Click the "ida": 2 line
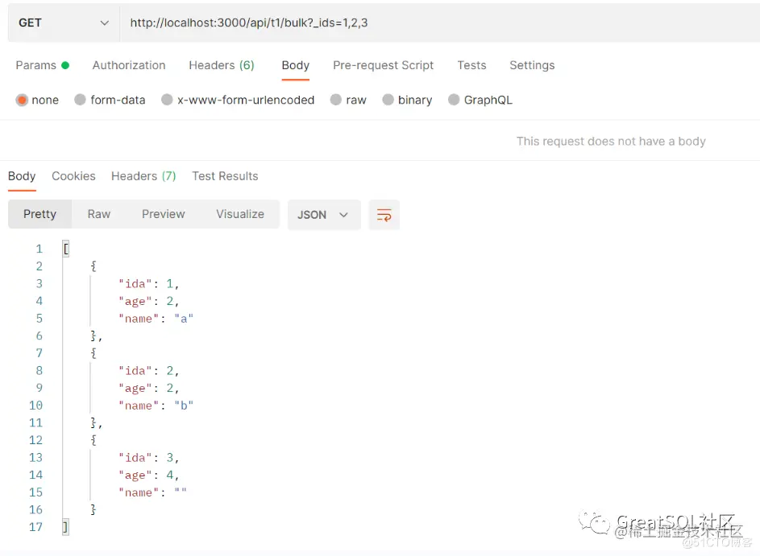The image size is (760, 556). click(149, 371)
